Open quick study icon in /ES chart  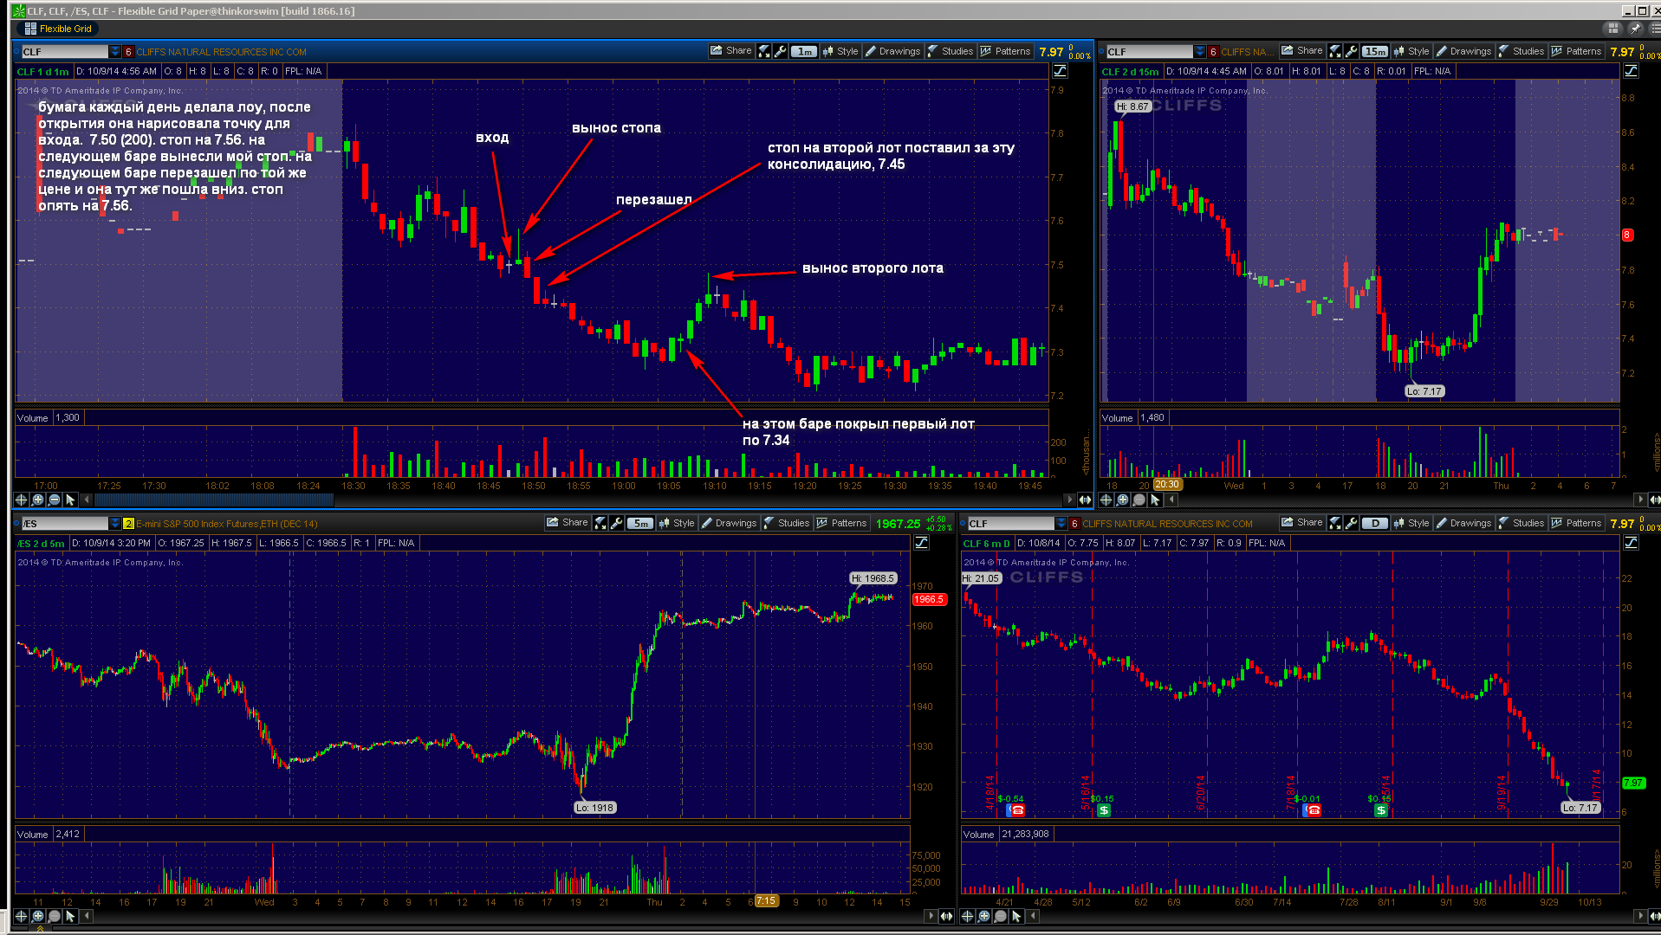[x=600, y=523]
